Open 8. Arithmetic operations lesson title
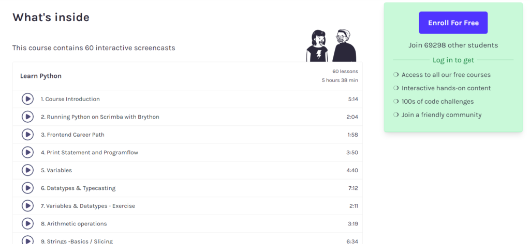530x244 pixels. (73, 224)
